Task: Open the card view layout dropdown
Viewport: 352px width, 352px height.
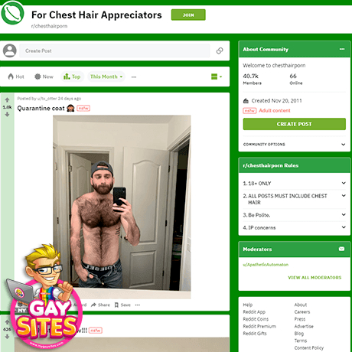Action: (217, 77)
